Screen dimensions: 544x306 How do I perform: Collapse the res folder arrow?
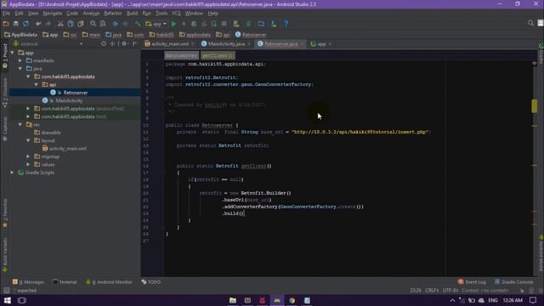pos(20,125)
